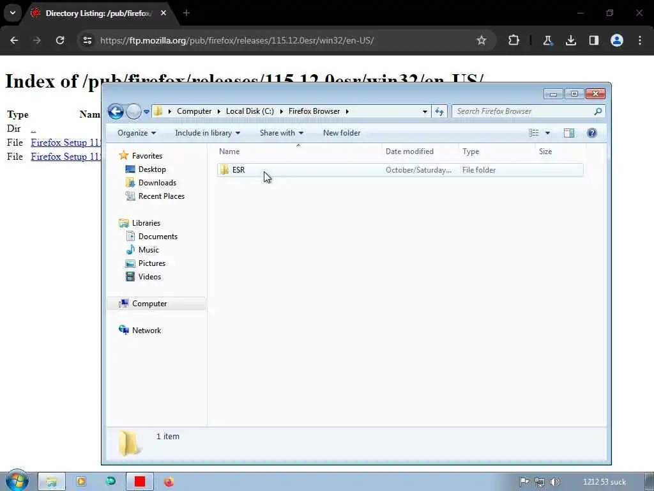Select Computer in the address breadcrumb

[x=194, y=111]
